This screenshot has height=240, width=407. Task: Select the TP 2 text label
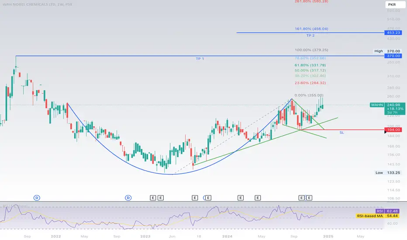(310, 35)
